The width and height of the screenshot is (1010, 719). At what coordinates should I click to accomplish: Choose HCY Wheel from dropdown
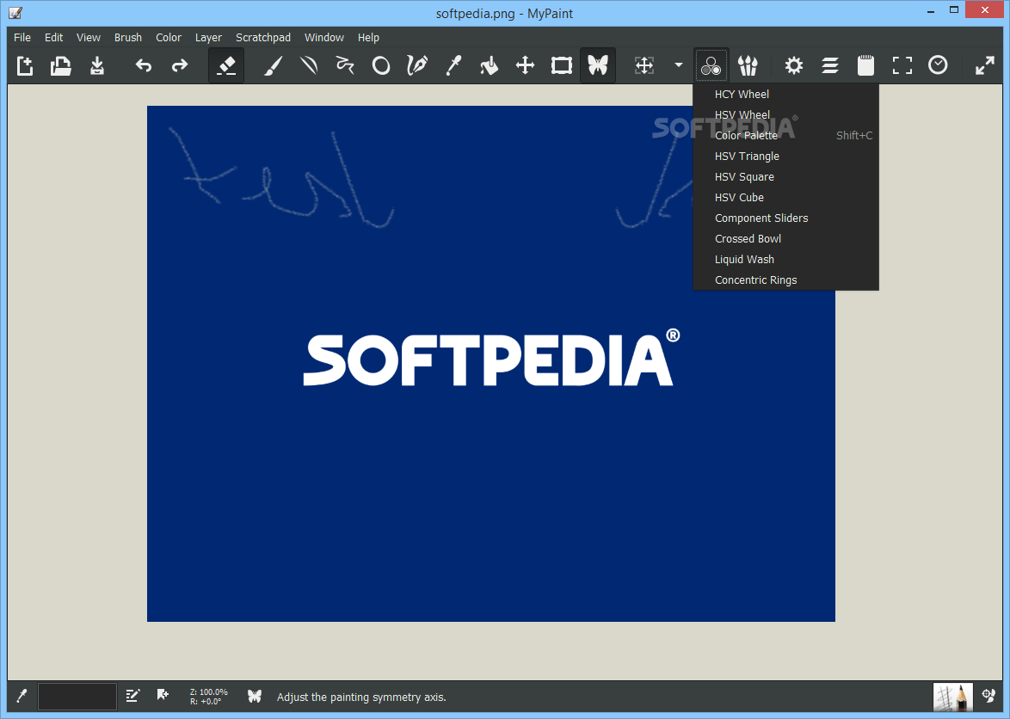(x=785, y=94)
